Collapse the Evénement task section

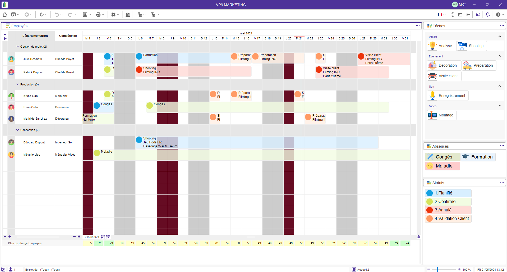(x=500, y=56)
